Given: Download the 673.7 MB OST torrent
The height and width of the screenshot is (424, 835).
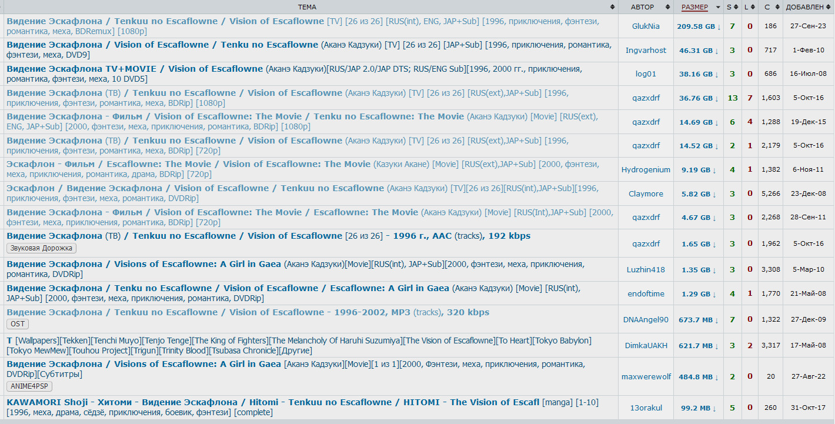Looking at the screenshot, I should [x=699, y=320].
